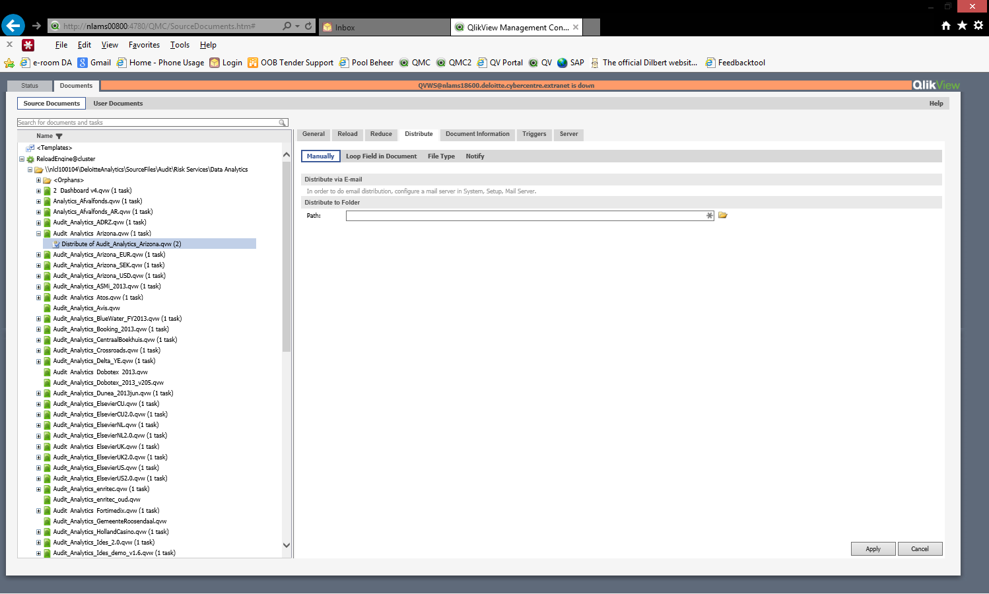The width and height of the screenshot is (989, 594).
Task: Click the ReloadEngine@cluster gear icon
Action: 30,159
